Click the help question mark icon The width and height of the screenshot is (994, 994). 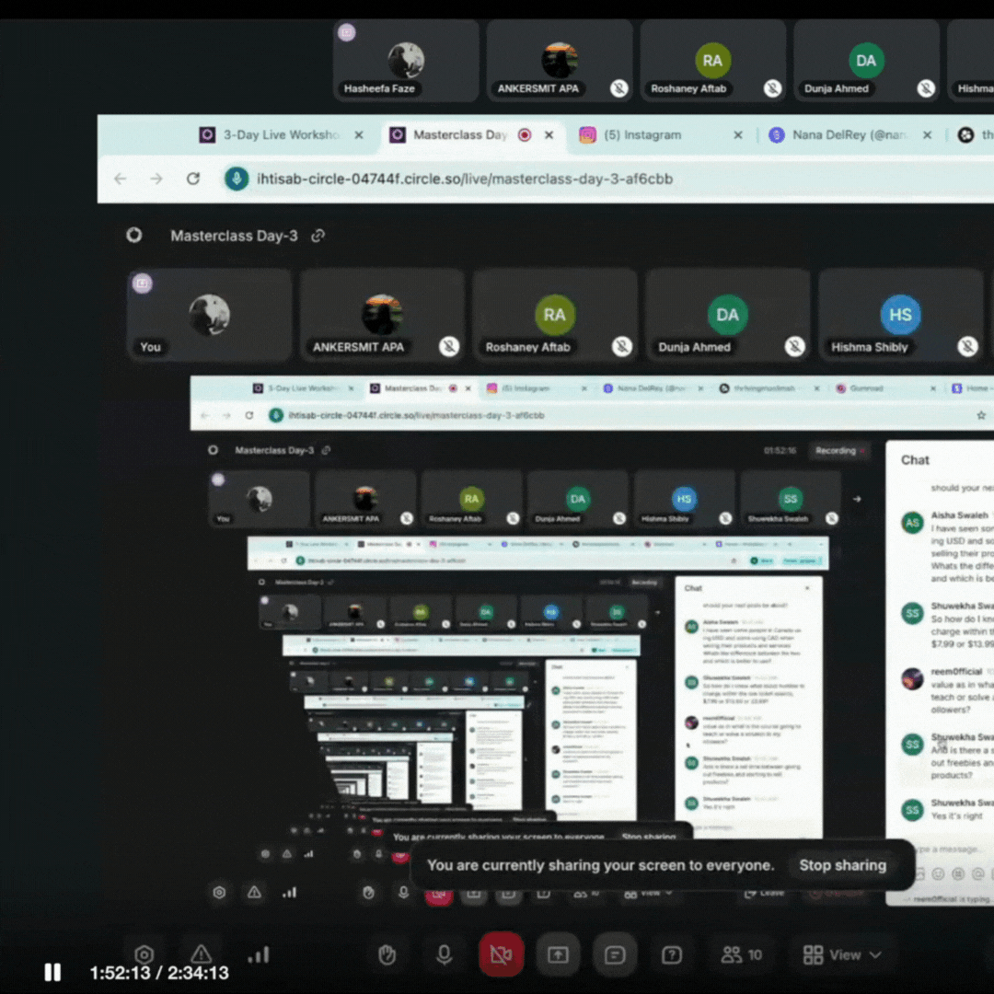[x=672, y=954]
